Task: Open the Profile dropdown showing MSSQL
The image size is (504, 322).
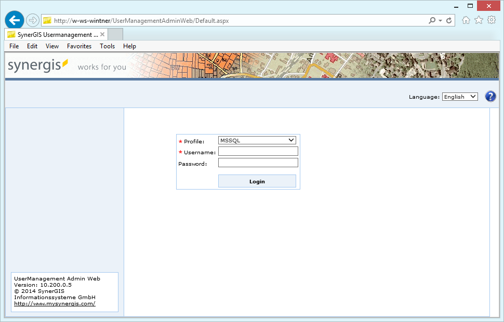Action: [x=257, y=140]
